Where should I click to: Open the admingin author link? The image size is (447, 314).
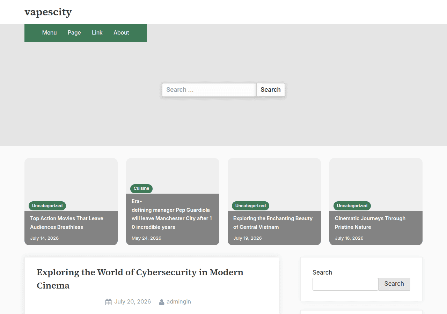[179, 302]
